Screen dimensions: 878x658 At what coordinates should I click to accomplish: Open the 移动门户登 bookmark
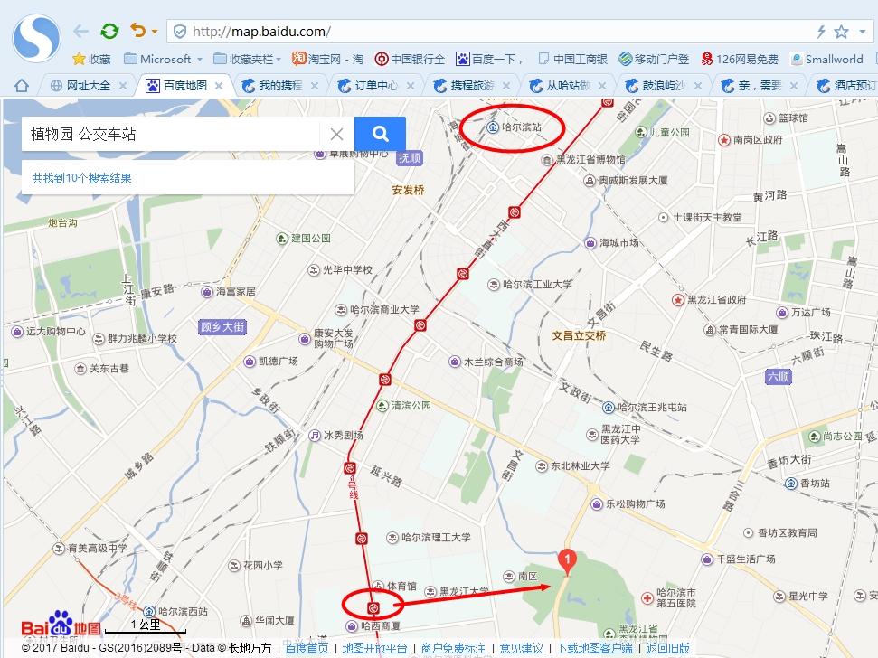click(x=654, y=59)
